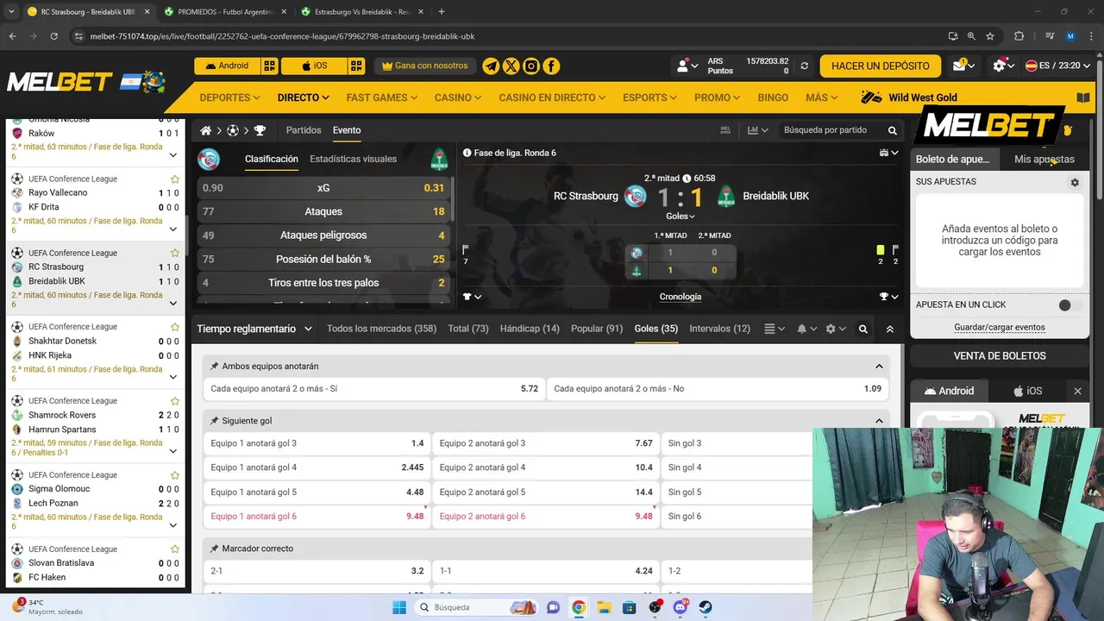Collapse the Ambos equipos anotarán section
Screen dimensions: 1104x621
(879, 366)
